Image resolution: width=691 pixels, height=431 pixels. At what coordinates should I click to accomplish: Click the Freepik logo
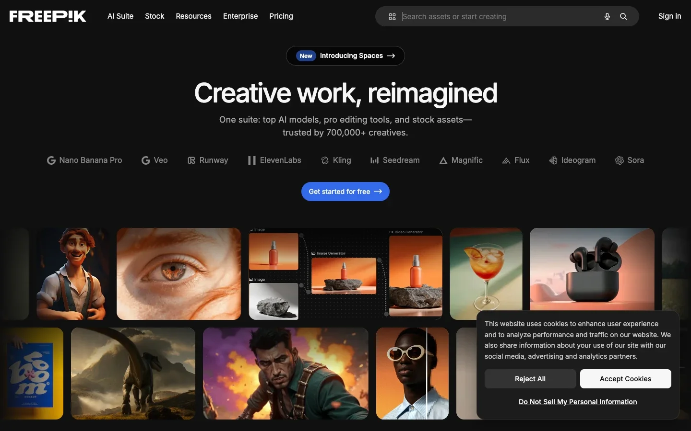(x=47, y=16)
